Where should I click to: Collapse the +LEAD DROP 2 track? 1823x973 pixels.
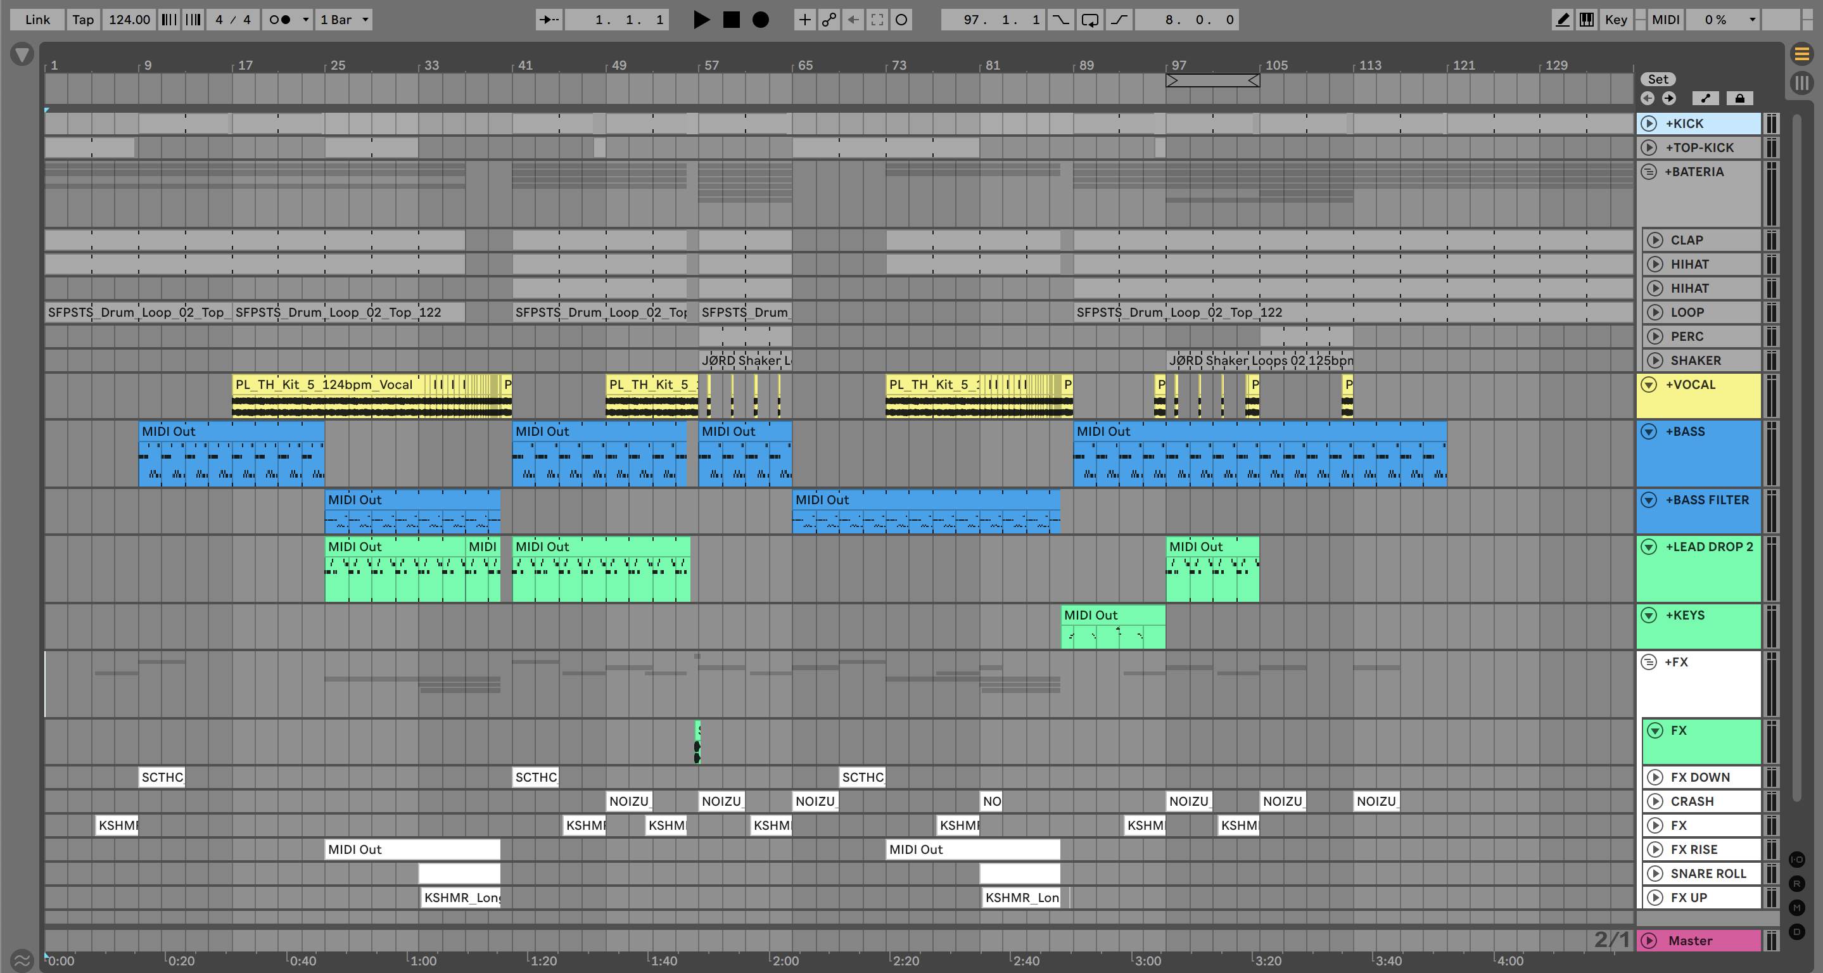click(1649, 547)
